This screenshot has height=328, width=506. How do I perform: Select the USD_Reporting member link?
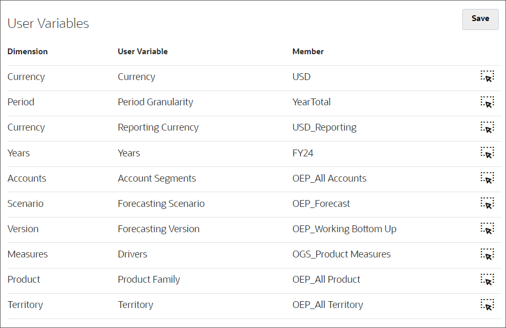(324, 127)
